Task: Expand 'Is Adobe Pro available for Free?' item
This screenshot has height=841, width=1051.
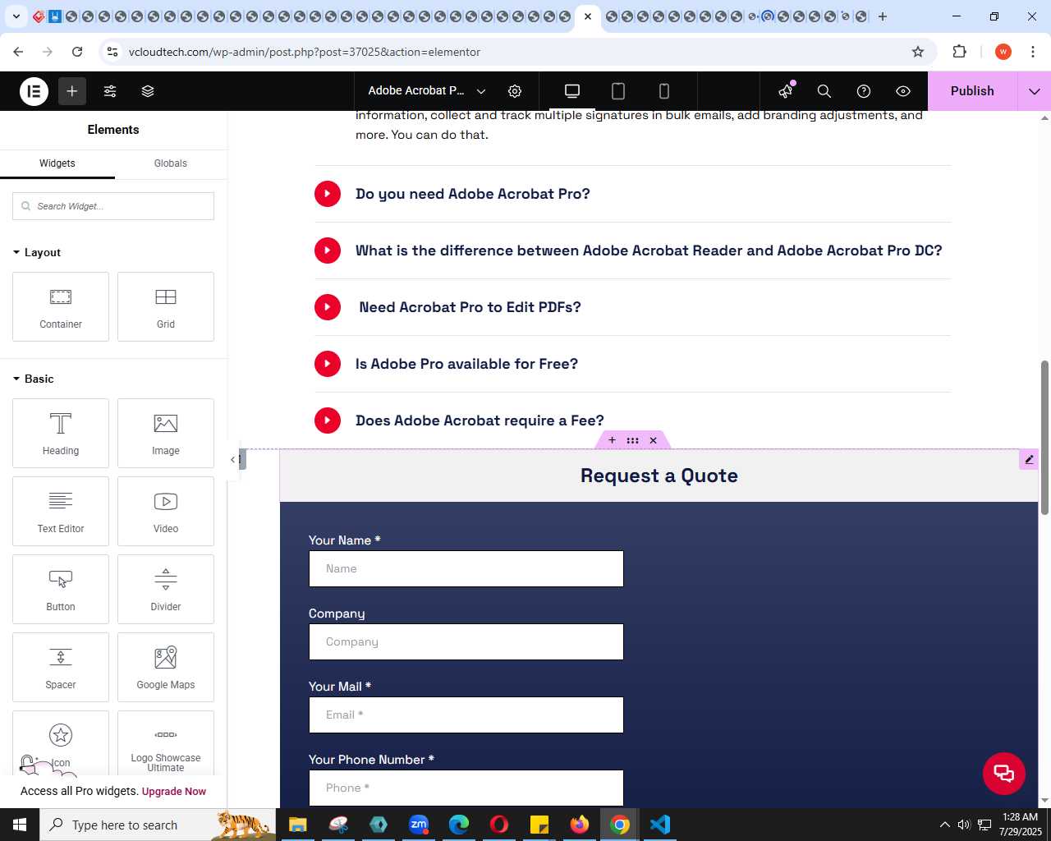Action: 632,364
